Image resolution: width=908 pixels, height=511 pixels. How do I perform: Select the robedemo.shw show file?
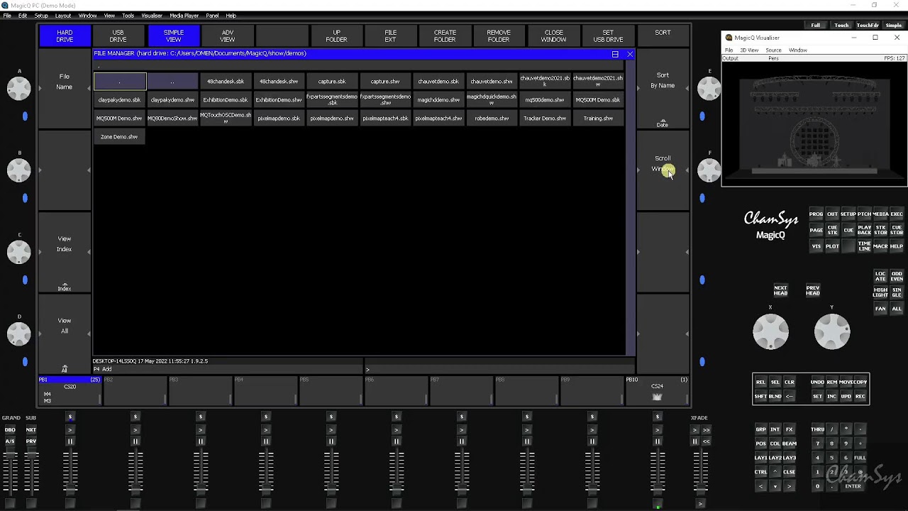(x=492, y=119)
